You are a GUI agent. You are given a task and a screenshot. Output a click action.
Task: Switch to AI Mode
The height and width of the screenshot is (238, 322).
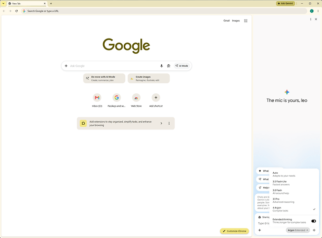[182, 66]
